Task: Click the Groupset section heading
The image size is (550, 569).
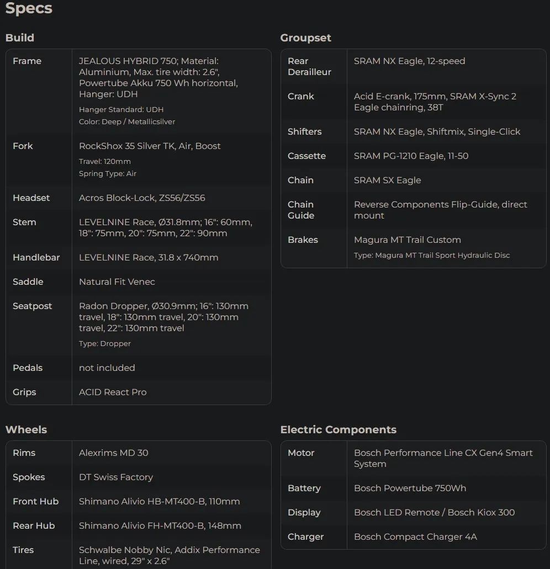Action: click(x=305, y=38)
